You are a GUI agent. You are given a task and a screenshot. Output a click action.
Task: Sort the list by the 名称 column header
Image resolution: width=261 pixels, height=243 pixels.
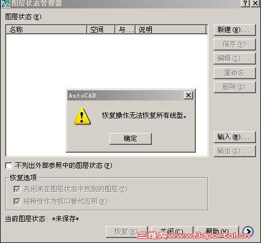pyautogui.click(x=47, y=30)
